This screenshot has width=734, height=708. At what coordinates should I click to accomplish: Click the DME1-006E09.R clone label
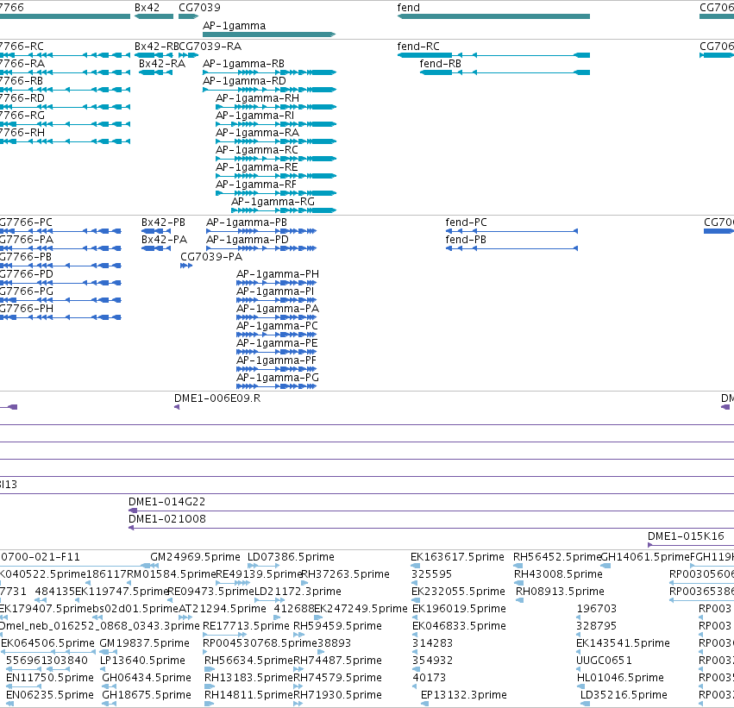point(217,398)
